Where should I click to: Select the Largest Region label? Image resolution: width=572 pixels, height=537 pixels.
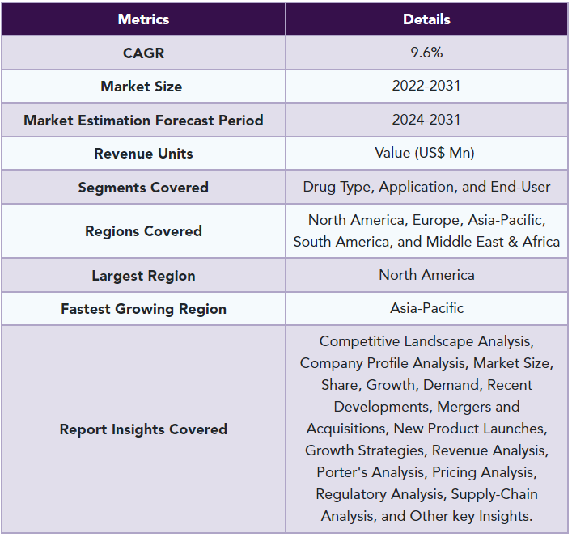click(143, 275)
